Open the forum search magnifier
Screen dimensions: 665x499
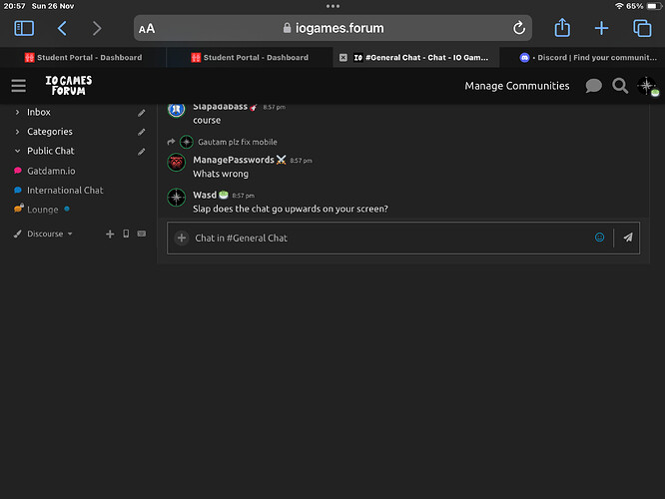pyautogui.click(x=620, y=86)
